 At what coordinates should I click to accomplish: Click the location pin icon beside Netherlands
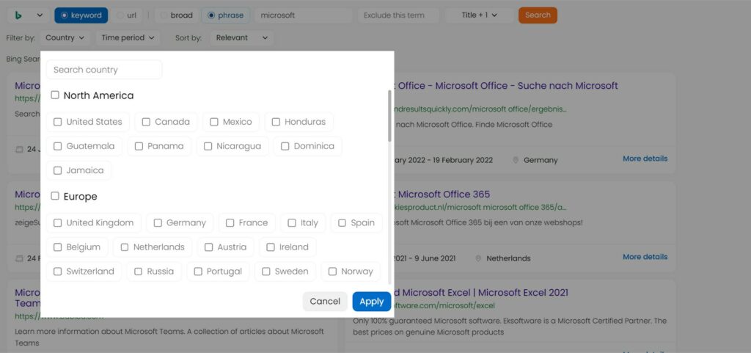(478, 258)
